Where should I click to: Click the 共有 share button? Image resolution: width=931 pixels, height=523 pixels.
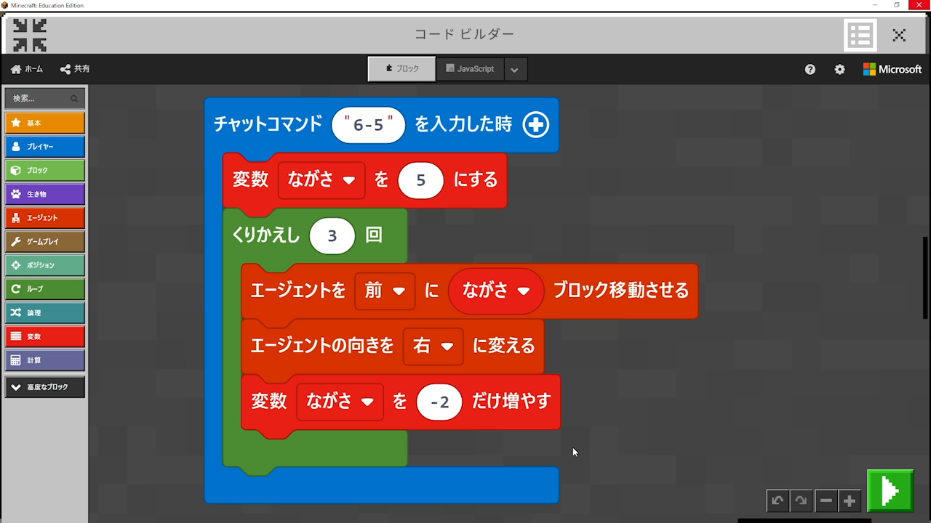pyautogui.click(x=75, y=69)
